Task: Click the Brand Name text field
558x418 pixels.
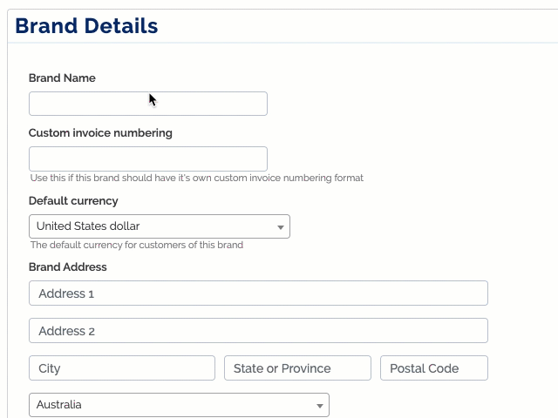Action: pyautogui.click(x=148, y=104)
